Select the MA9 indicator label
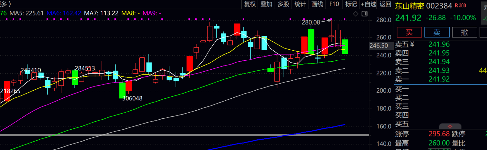This screenshot has height=150, width=487. click(x=152, y=13)
